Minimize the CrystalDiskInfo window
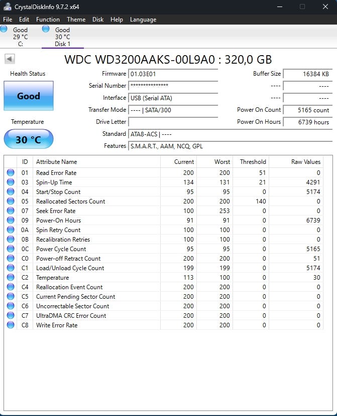337x416 pixels. (280, 7)
